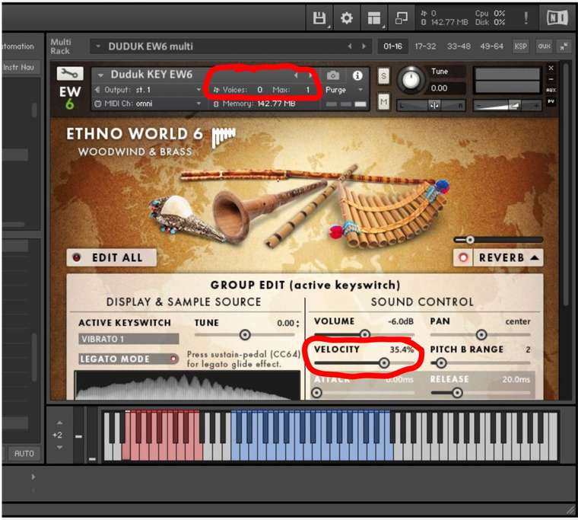The height and width of the screenshot is (520, 578).
Task: Shift keyboard octave down arrow
Action: tap(60, 448)
